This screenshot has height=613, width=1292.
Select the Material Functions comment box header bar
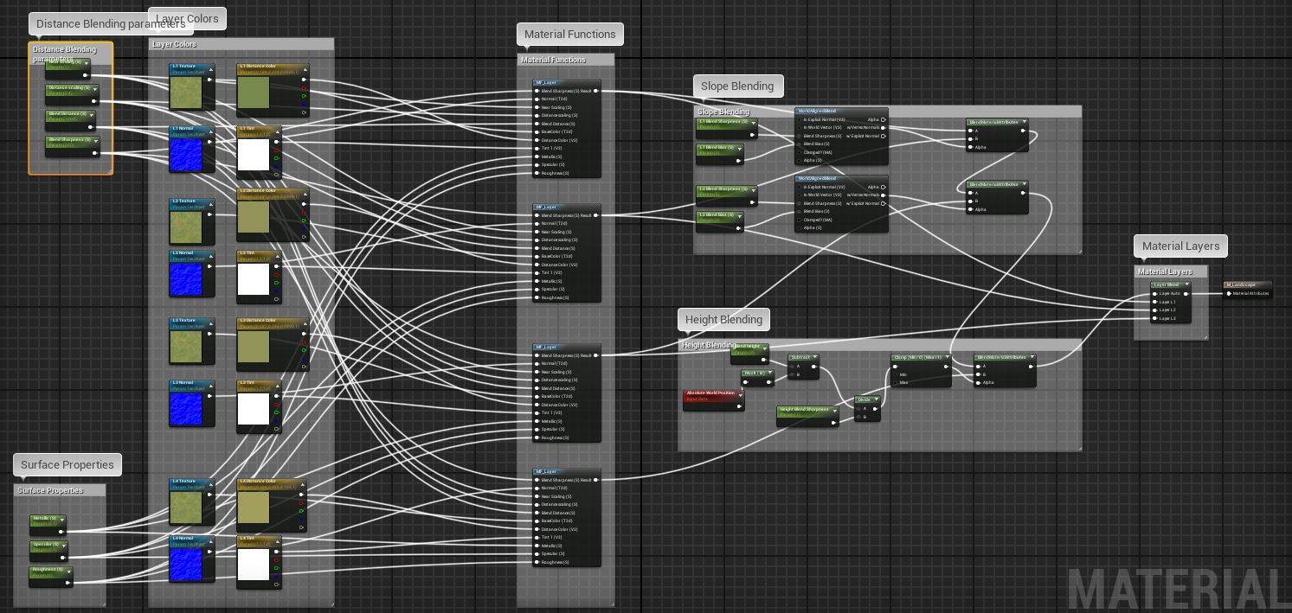coord(566,60)
